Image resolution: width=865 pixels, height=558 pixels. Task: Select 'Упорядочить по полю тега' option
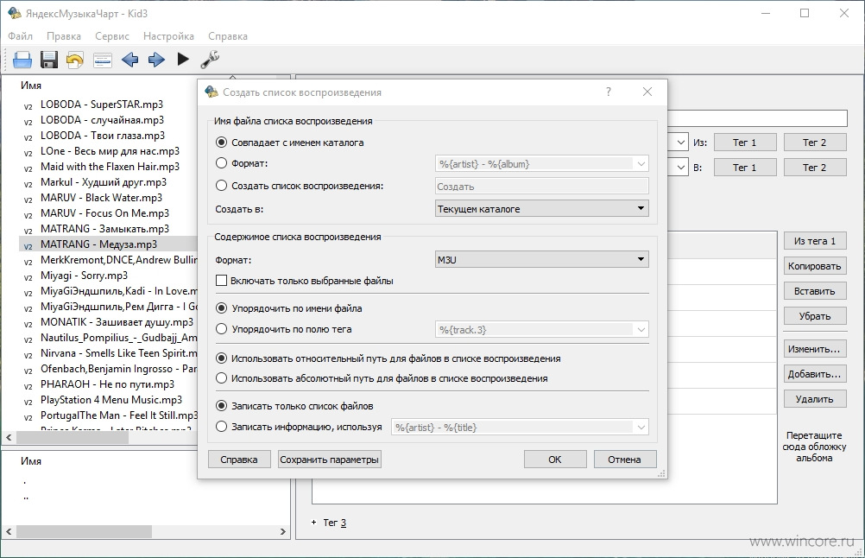point(221,329)
